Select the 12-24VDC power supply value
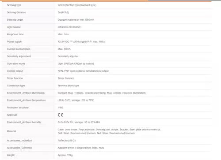This screenshot has height=160, width=221. point(81,42)
